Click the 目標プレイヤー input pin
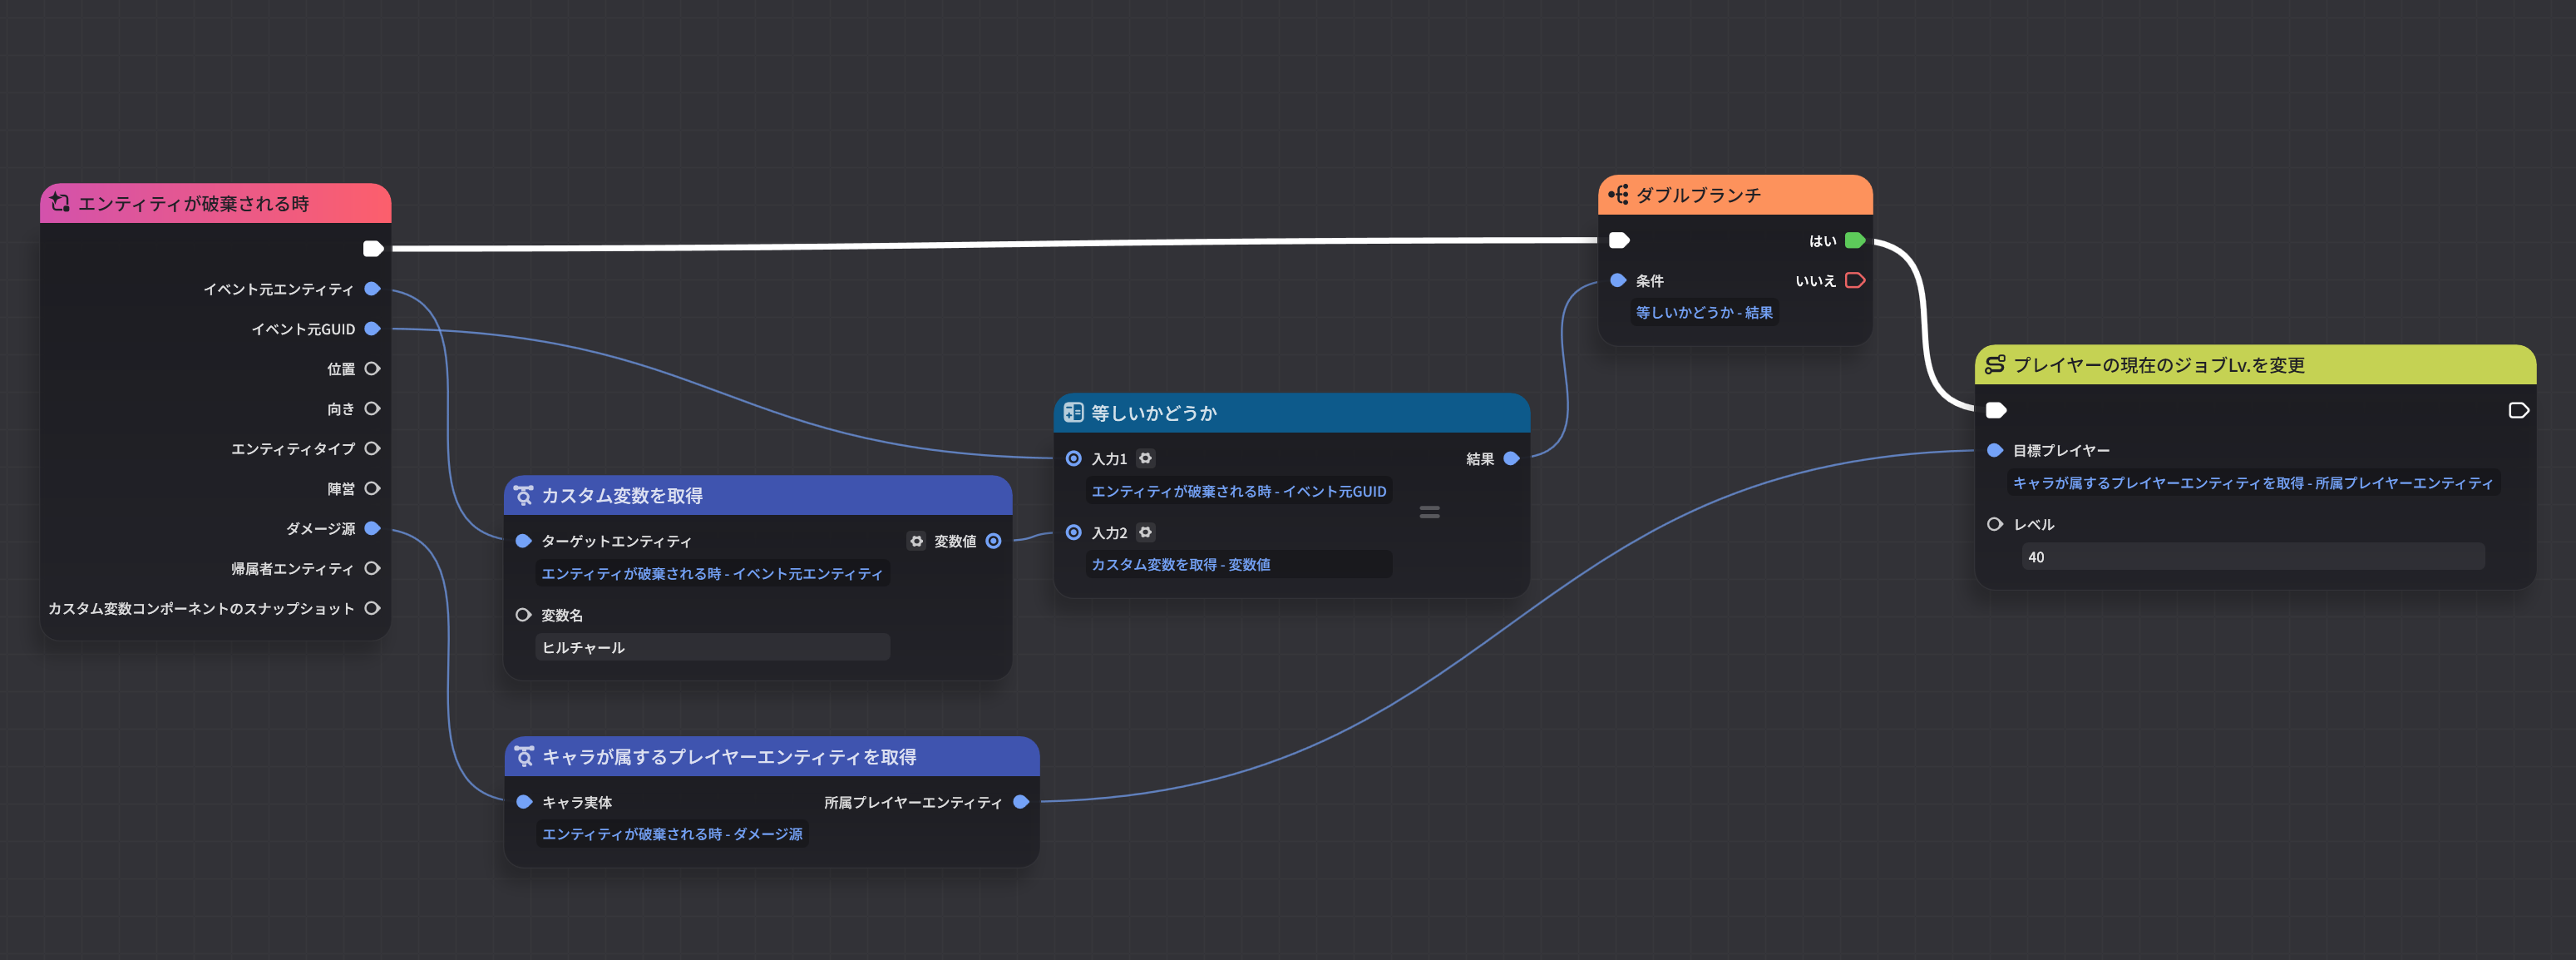 (x=1993, y=450)
